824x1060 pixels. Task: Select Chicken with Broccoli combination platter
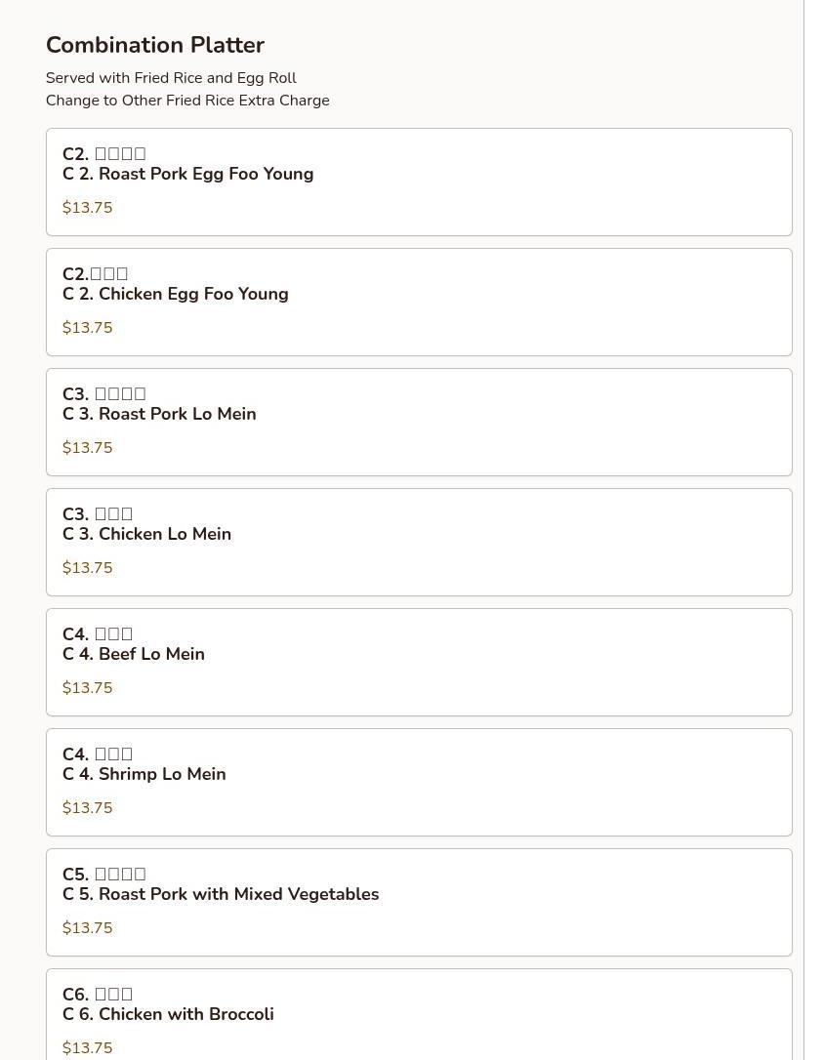click(x=419, y=1014)
